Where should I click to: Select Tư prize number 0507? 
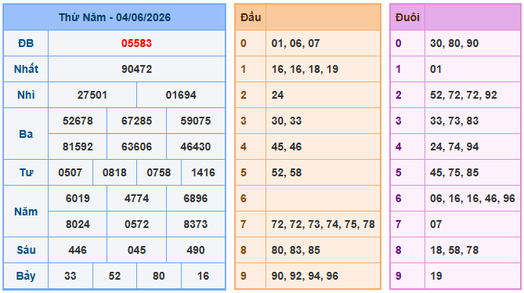[70, 172]
